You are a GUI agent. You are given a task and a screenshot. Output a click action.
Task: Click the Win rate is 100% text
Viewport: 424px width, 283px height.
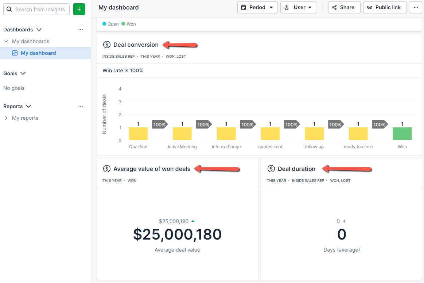pos(123,70)
